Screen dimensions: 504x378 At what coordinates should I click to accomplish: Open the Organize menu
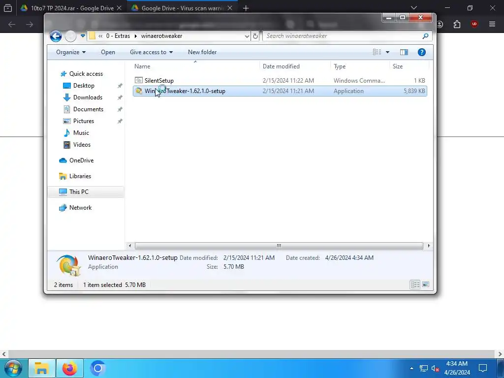[71, 52]
